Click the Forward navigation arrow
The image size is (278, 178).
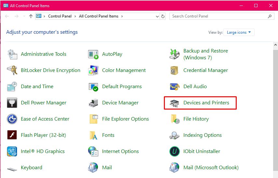point(17,16)
